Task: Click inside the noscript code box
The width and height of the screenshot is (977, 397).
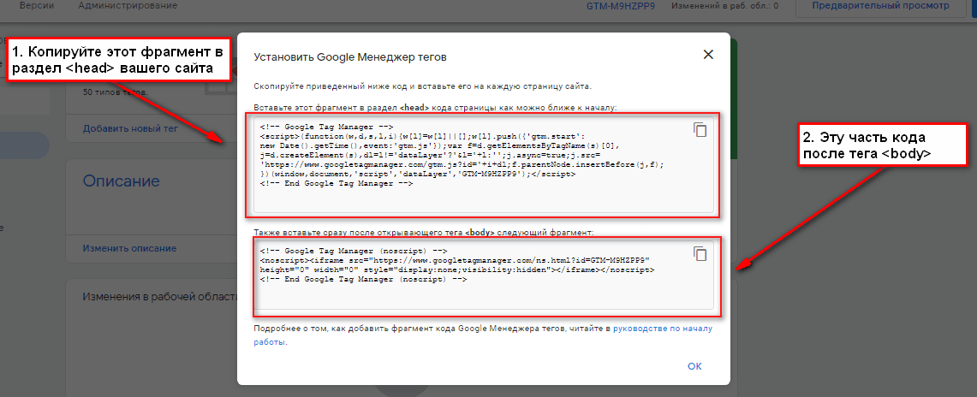Action: click(x=484, y=275)
